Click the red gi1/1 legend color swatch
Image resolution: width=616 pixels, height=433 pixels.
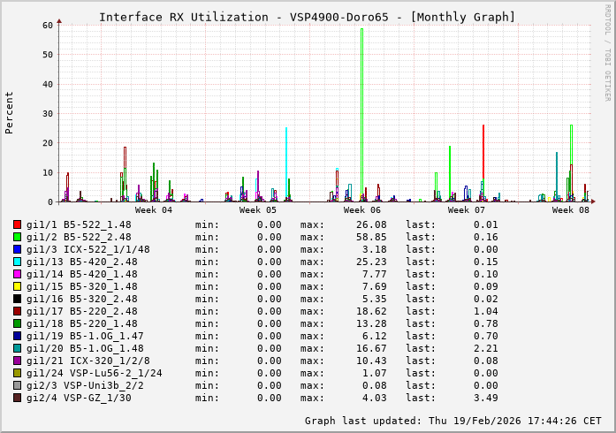[x=18, y=224]
